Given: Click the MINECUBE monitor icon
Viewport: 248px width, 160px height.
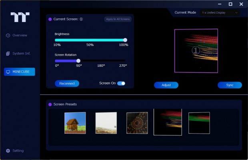Looking at the screenshot, I should point(8,72).
